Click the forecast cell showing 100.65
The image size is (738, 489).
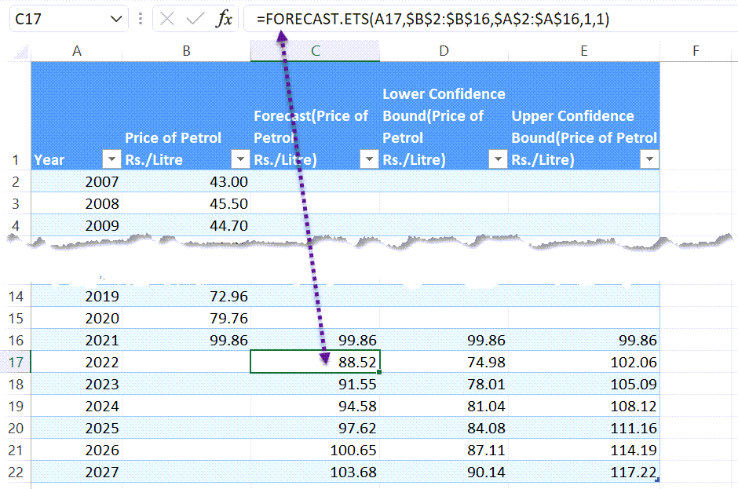(316, 450)
